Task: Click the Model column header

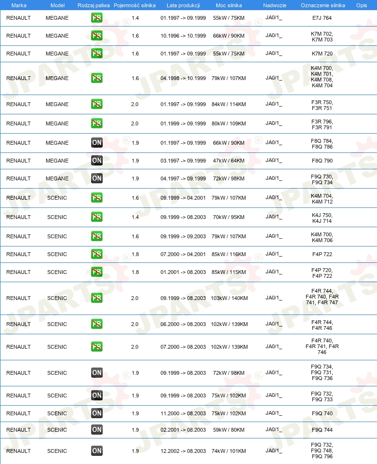Action: [x=58, y=5]
